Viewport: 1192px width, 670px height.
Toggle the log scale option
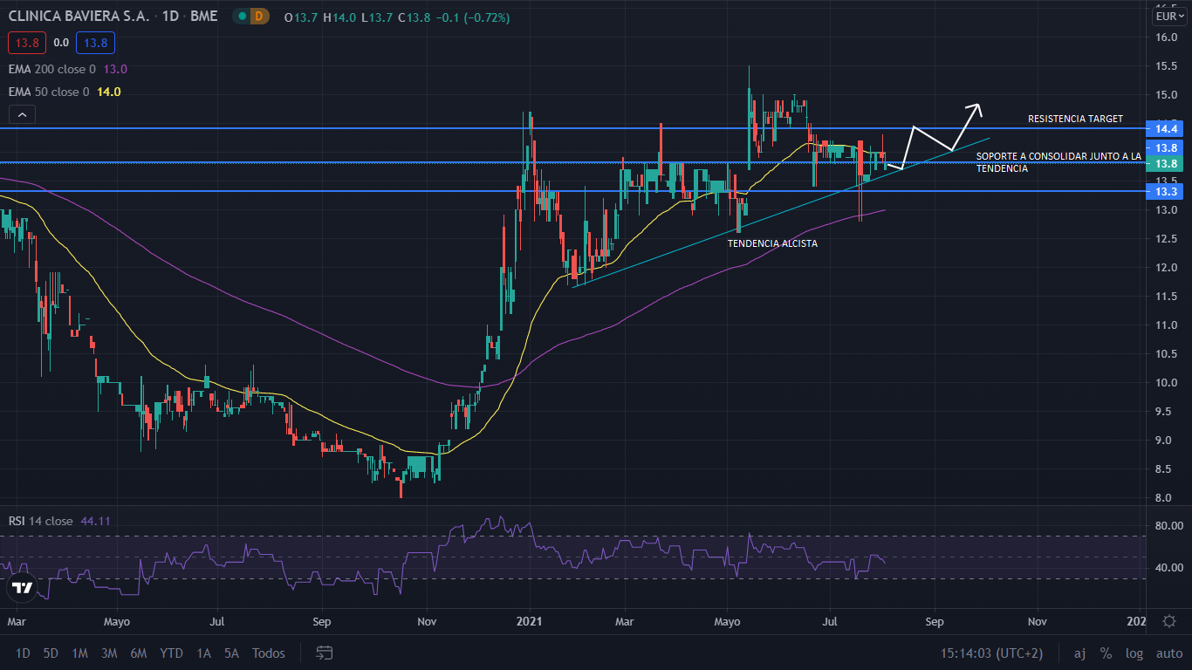[1134, 653]
